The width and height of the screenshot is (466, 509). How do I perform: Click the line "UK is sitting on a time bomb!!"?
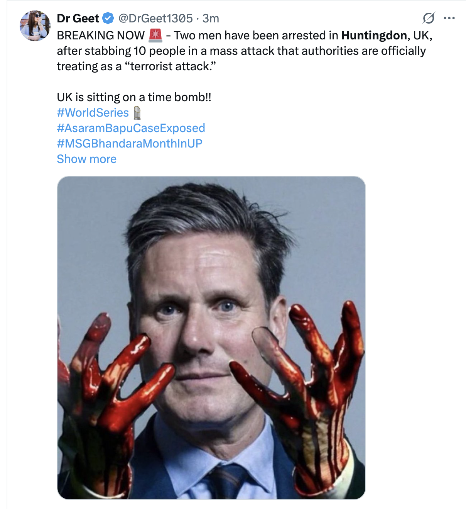click(134, 97)
